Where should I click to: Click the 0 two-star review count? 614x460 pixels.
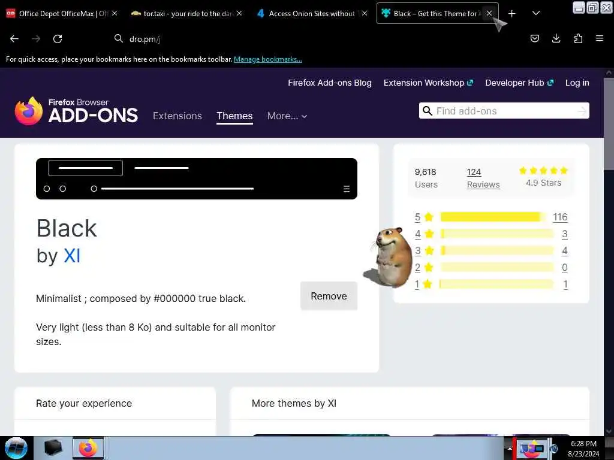564,268
